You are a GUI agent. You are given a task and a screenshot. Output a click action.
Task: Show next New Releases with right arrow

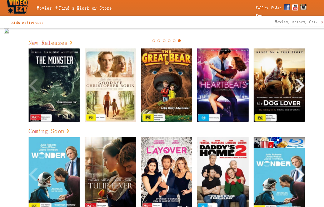[300, 86]
